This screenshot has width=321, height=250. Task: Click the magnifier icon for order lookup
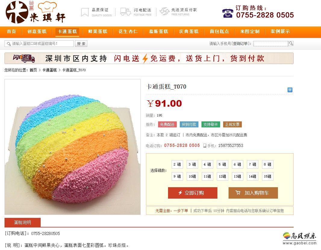coord(291,44)
